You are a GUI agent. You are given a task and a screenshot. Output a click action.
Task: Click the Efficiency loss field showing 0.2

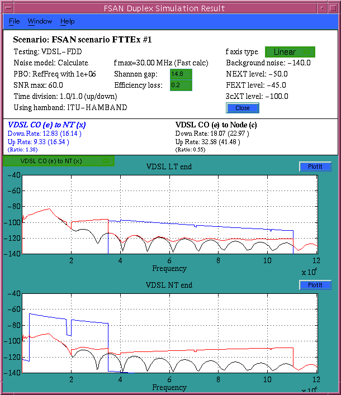pos(181,85)
